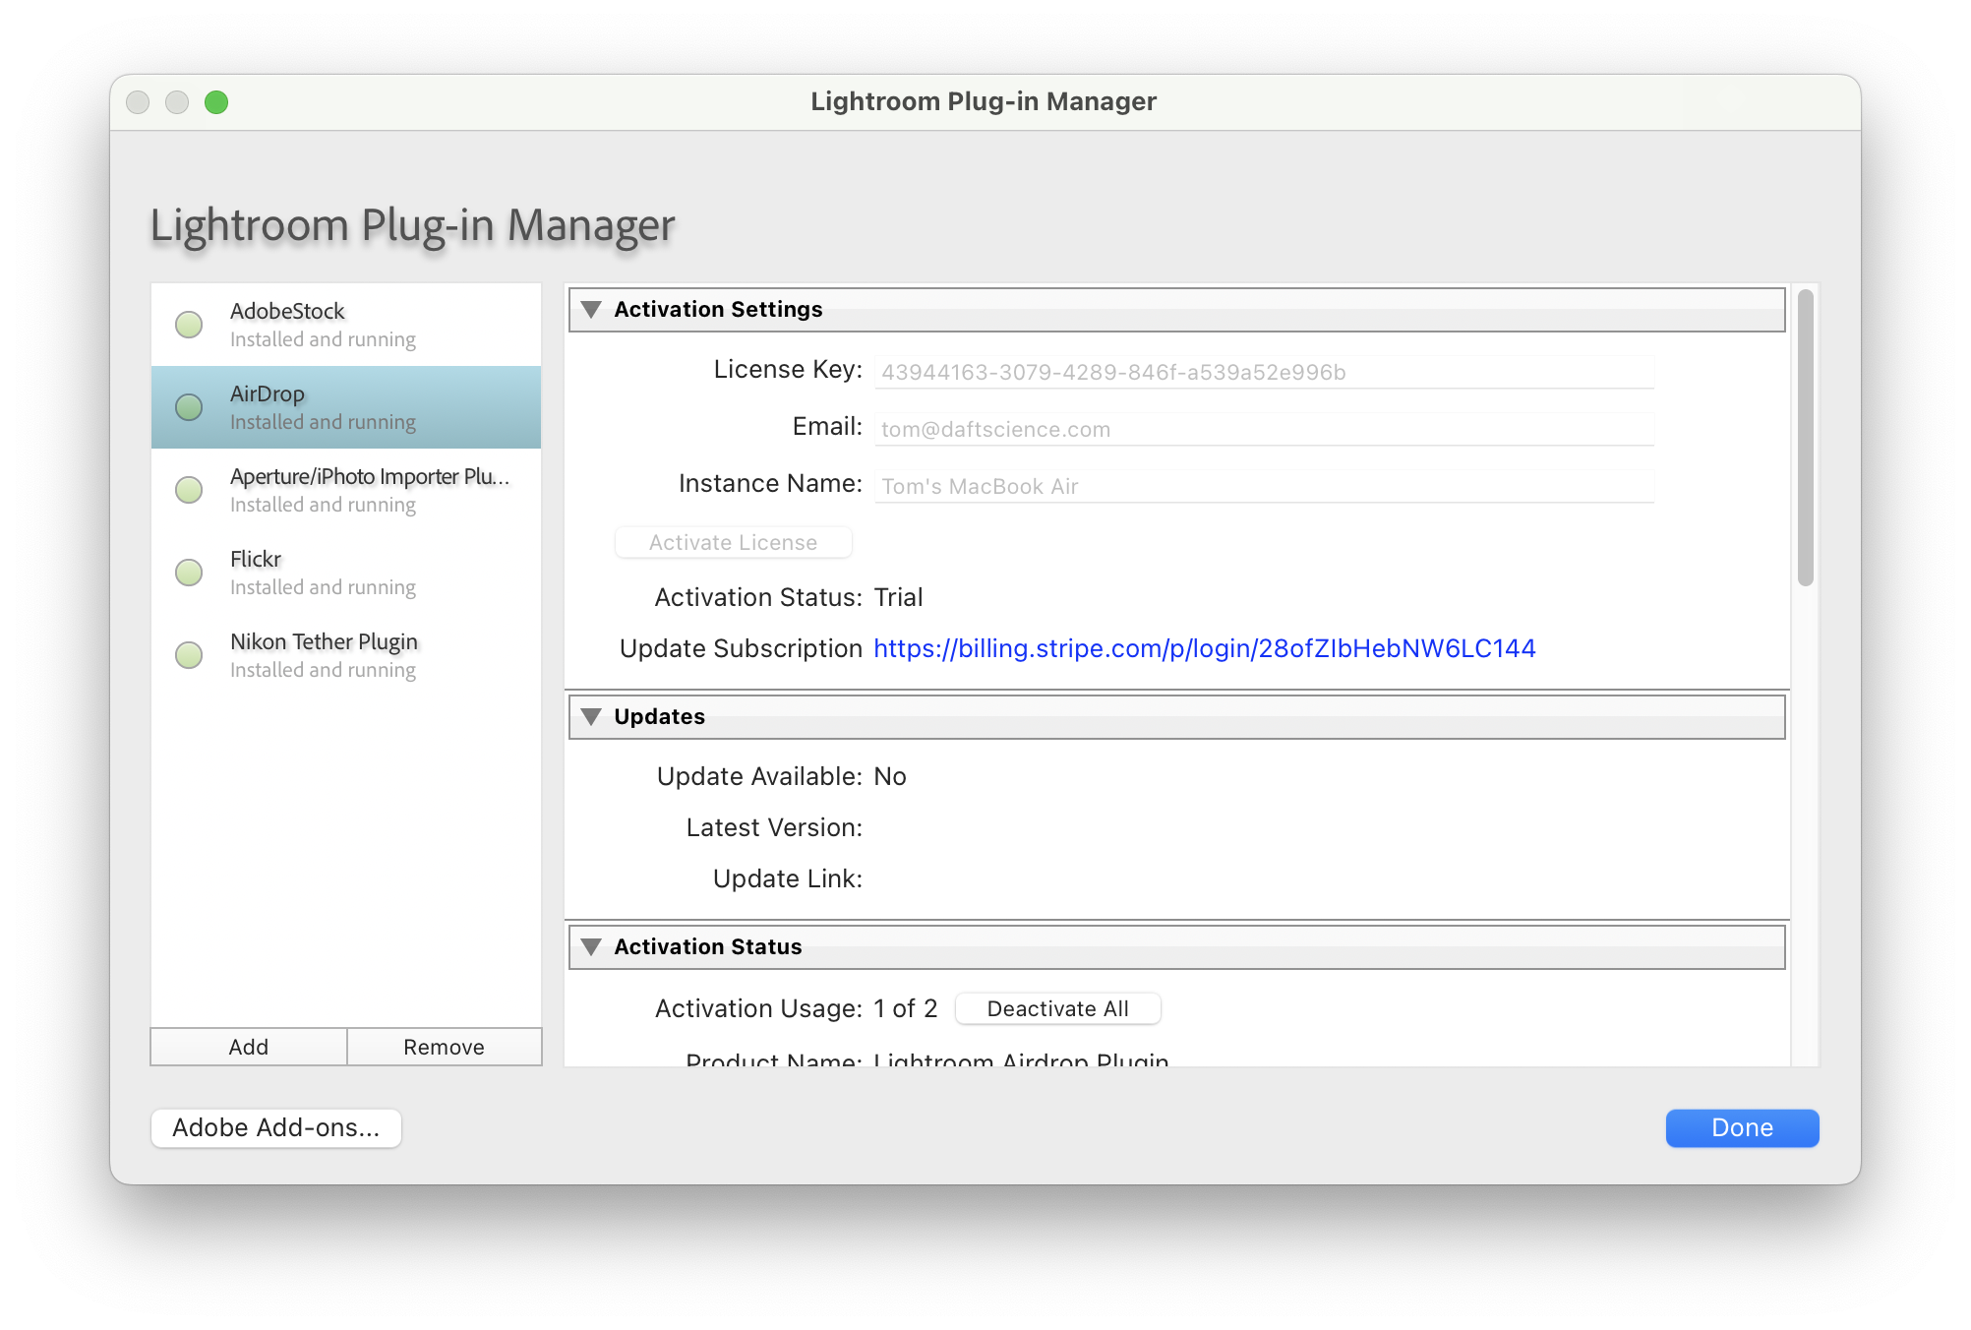Select the Flickr plug-in in list

click(x=346, y=573)
